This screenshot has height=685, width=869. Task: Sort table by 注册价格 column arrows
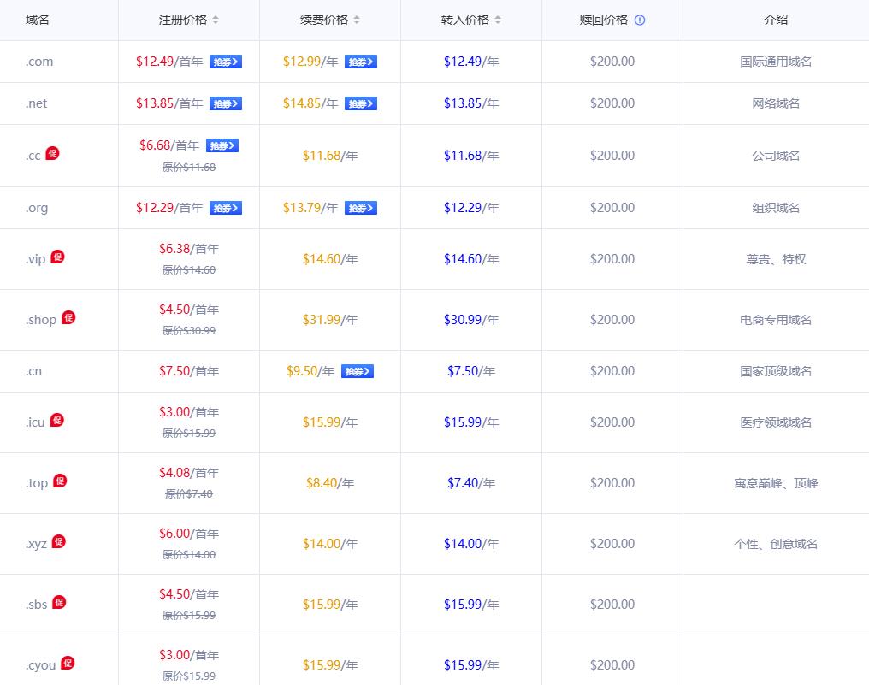(x=216, y=20)
